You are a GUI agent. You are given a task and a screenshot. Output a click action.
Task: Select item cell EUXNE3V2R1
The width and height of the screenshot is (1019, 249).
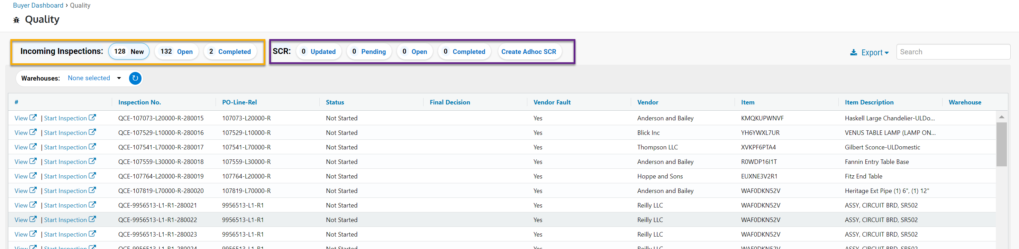tap(759, 176)
